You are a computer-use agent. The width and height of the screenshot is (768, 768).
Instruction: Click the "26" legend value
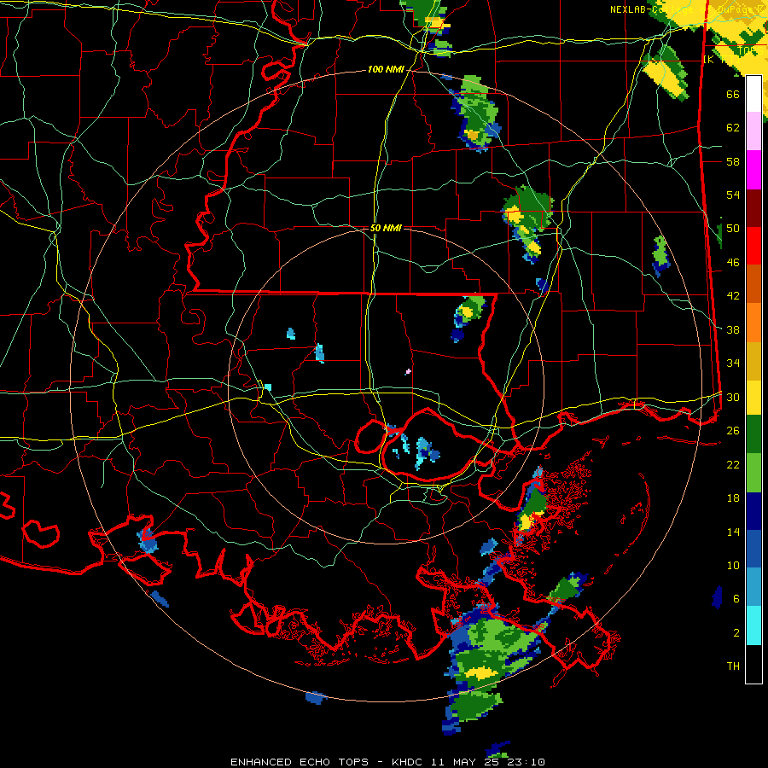click(733, 431)
